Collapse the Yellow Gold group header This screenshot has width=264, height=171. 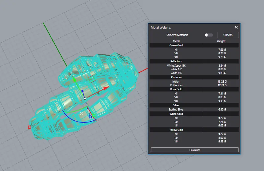click(x=176, y=130)
